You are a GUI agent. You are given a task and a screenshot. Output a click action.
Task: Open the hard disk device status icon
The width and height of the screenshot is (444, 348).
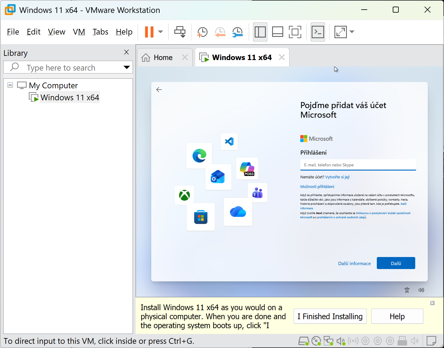tap(304, 341)
